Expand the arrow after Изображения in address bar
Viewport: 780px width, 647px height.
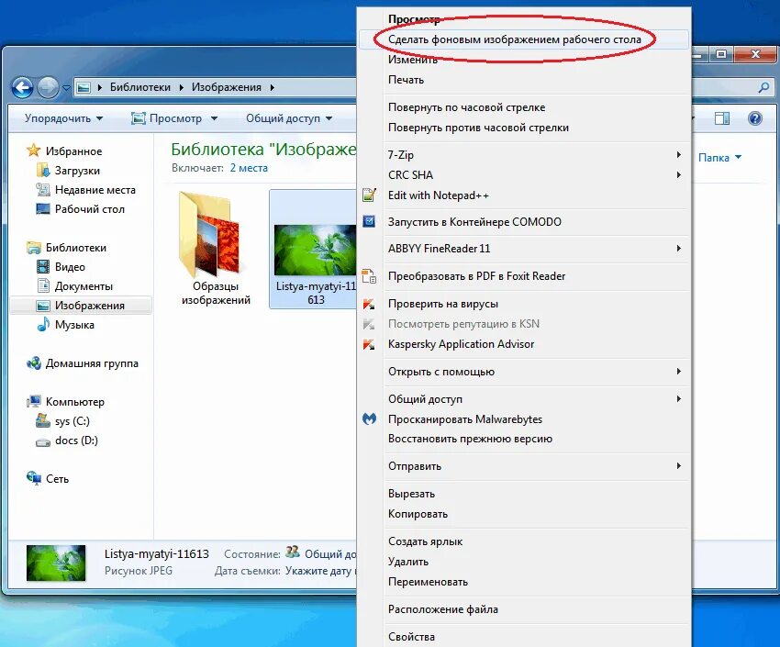point(273,87)
